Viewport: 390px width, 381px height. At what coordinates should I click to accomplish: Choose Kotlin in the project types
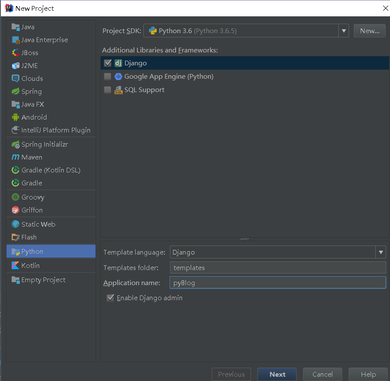click(51, 265)
